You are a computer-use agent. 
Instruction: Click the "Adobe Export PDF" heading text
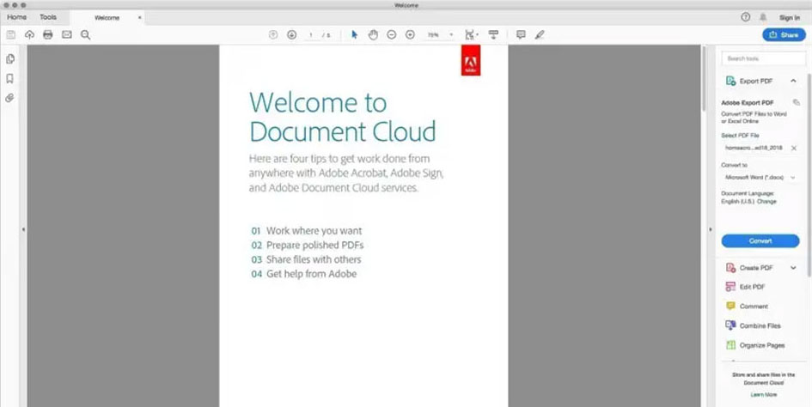748,102
